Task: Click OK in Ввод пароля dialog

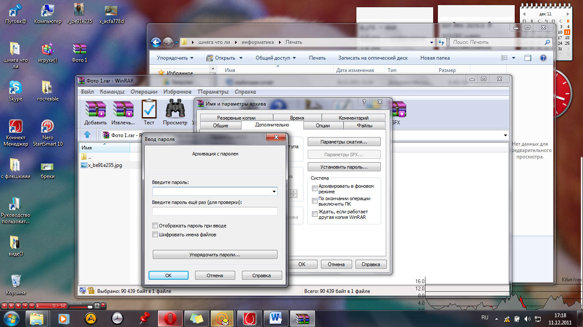Action: (x=169, y=275)
